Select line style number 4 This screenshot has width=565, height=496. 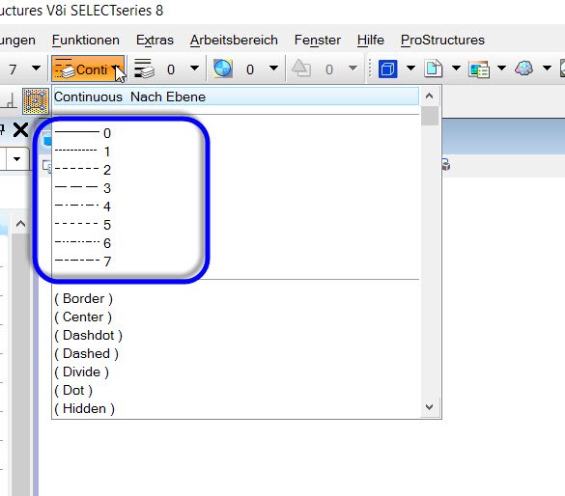click(x=82, y=207)
